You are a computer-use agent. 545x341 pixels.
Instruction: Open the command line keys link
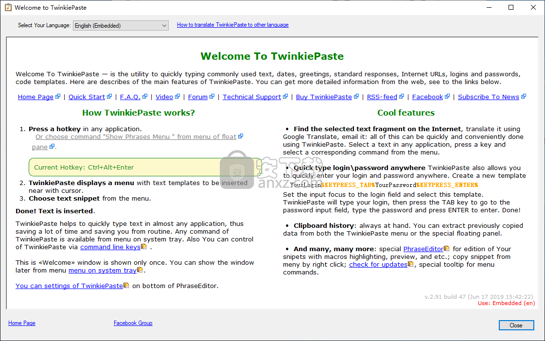(110, 247)
